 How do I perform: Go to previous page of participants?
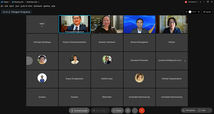coord(29,61)
